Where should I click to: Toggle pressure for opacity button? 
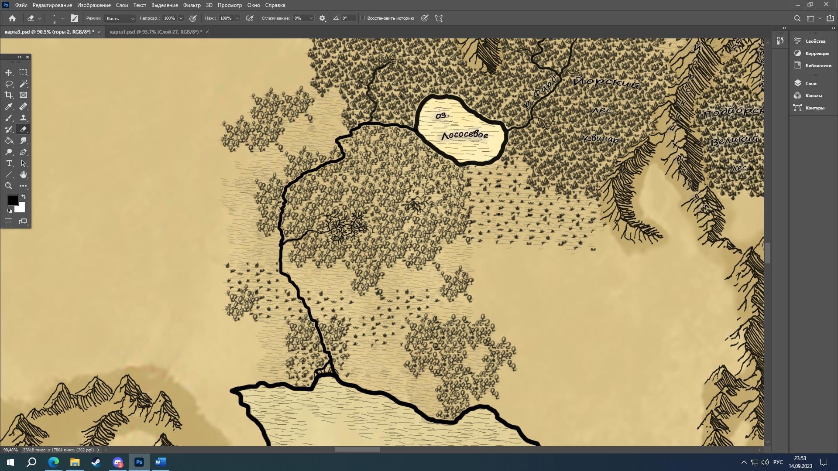point(193,18)
